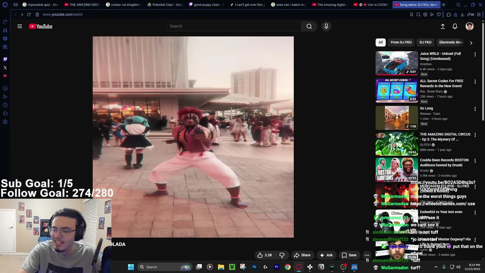The width and height of the screenshot is (485, 273).
Task: Click inside the YouTube search field
Action: [233, 26]
